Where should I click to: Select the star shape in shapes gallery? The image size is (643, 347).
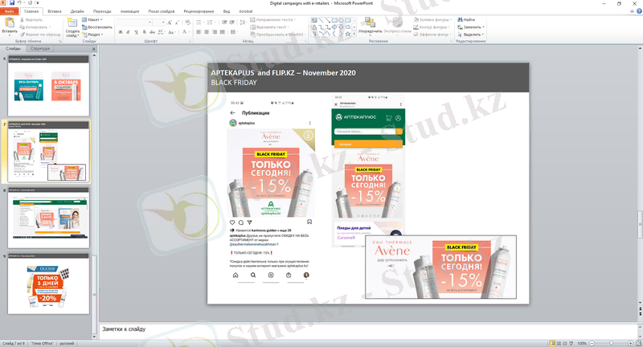tap(348, 34)
